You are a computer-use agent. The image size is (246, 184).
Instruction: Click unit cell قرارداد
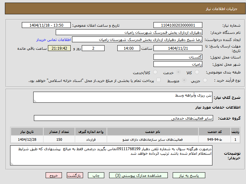click(x=91, y=139)
